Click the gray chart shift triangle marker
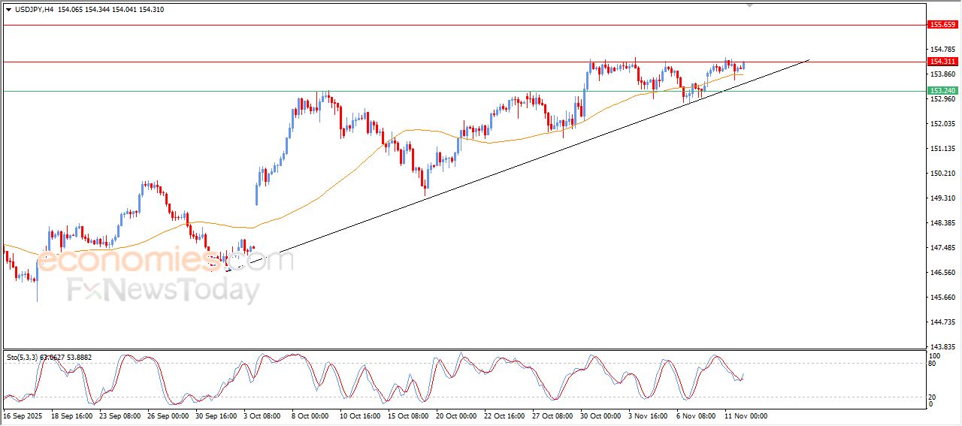This screenshot has height=426, width=962. pyautogui.click(x=749, y=6)
